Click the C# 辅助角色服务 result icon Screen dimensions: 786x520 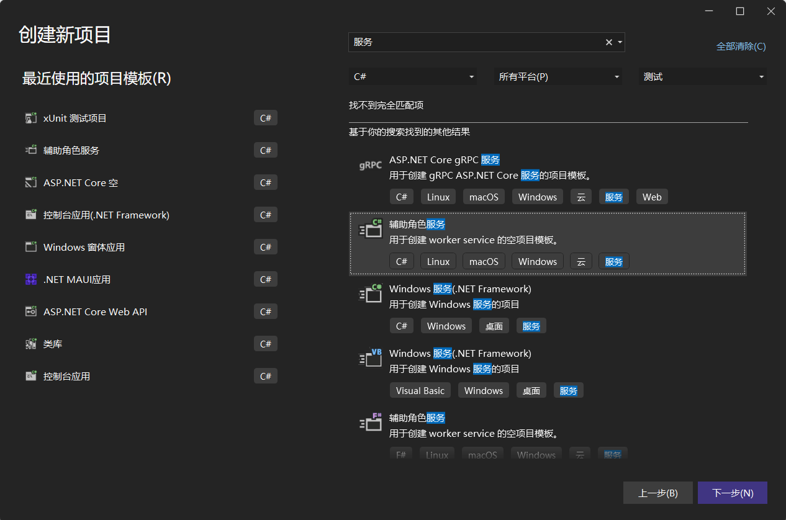pyautogui.click(x=371, y=228)
